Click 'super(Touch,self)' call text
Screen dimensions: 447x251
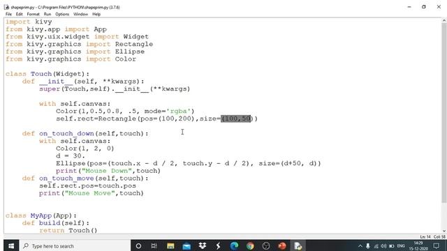(x=75, y=89)
